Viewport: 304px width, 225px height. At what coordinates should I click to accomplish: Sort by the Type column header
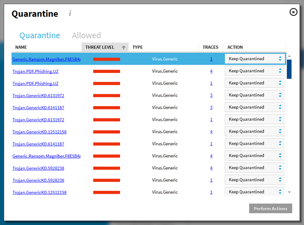(137, 47)
